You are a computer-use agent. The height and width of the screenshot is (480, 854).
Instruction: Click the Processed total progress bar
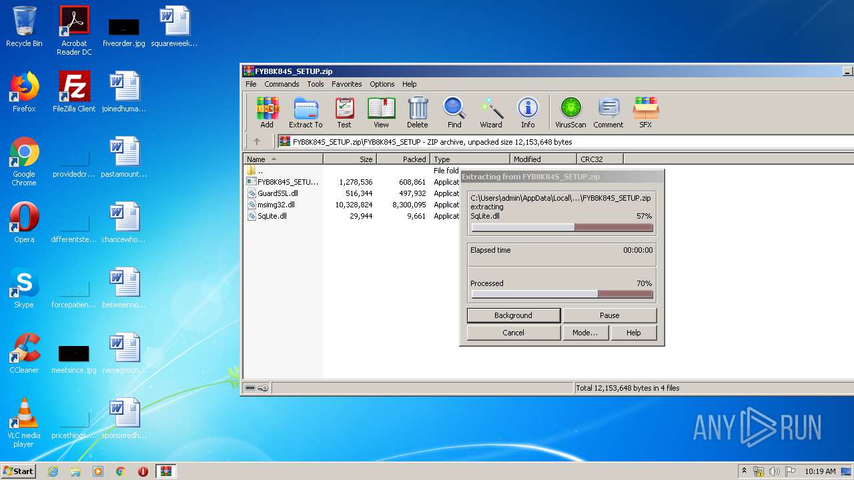[562, 294]
